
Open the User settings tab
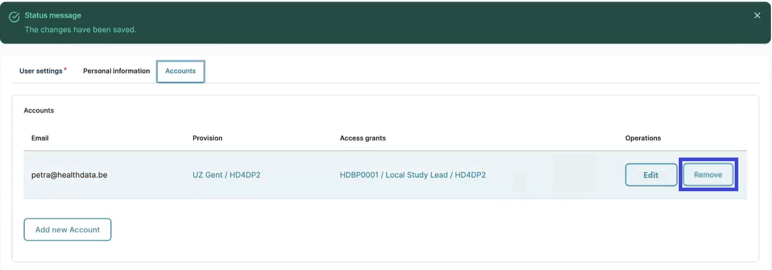click(x=41, y=71)
